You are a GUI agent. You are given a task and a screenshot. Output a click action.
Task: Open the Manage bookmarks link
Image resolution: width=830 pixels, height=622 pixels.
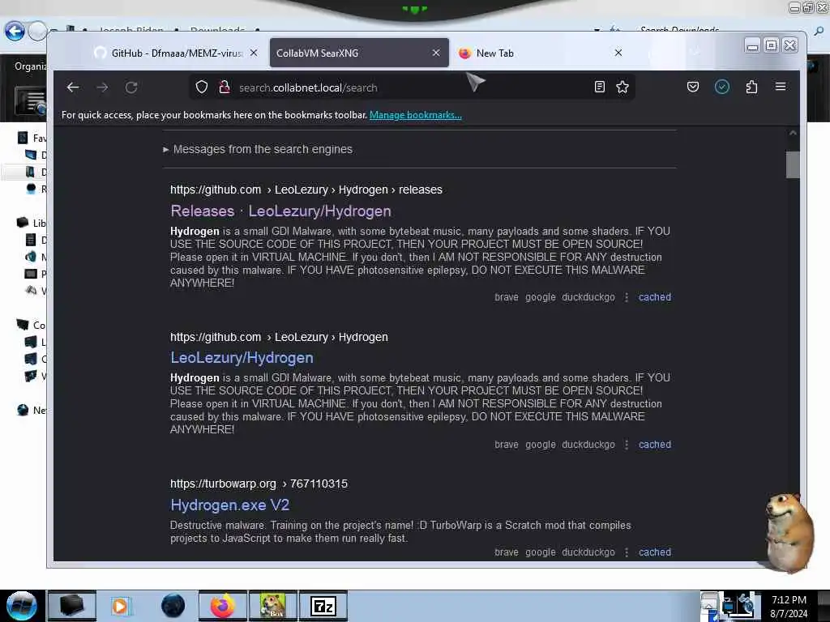coord(416,115)
